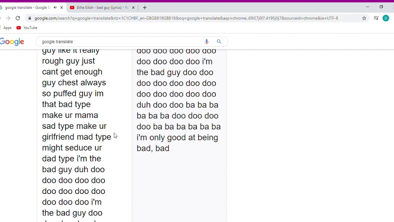The height and width of the screenshot is (222, 394).
Task: Minimize the Chrome window
Action: coord(367,7)
